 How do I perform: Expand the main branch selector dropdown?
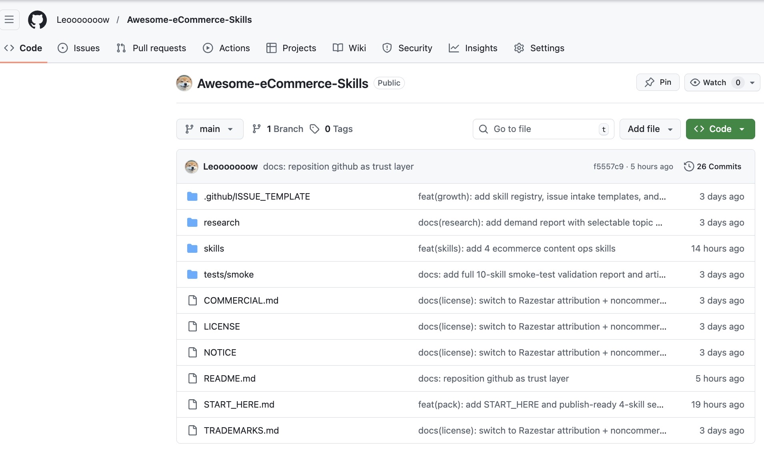pos(210,129)
